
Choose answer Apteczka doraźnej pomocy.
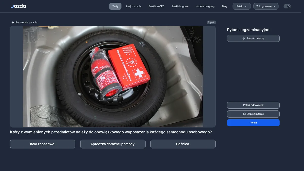(x=113, y=144)
